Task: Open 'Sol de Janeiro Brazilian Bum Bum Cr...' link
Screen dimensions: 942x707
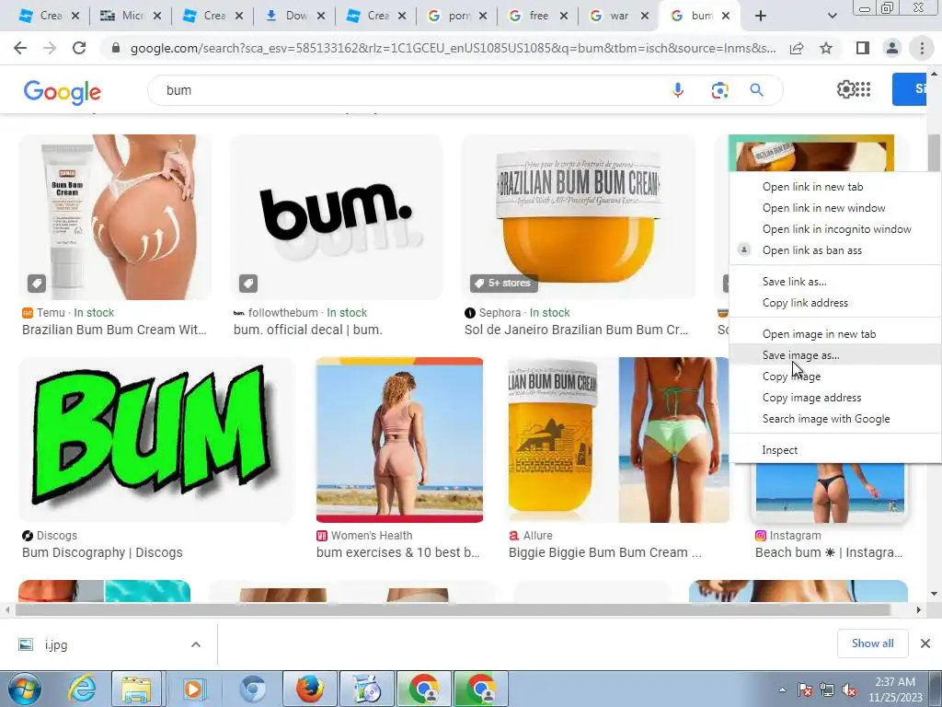Action: (x=576, y=330)
